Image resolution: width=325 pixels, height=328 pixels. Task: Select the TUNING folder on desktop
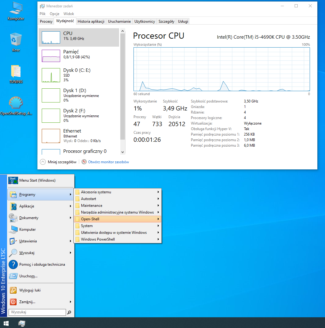point(16,74)
